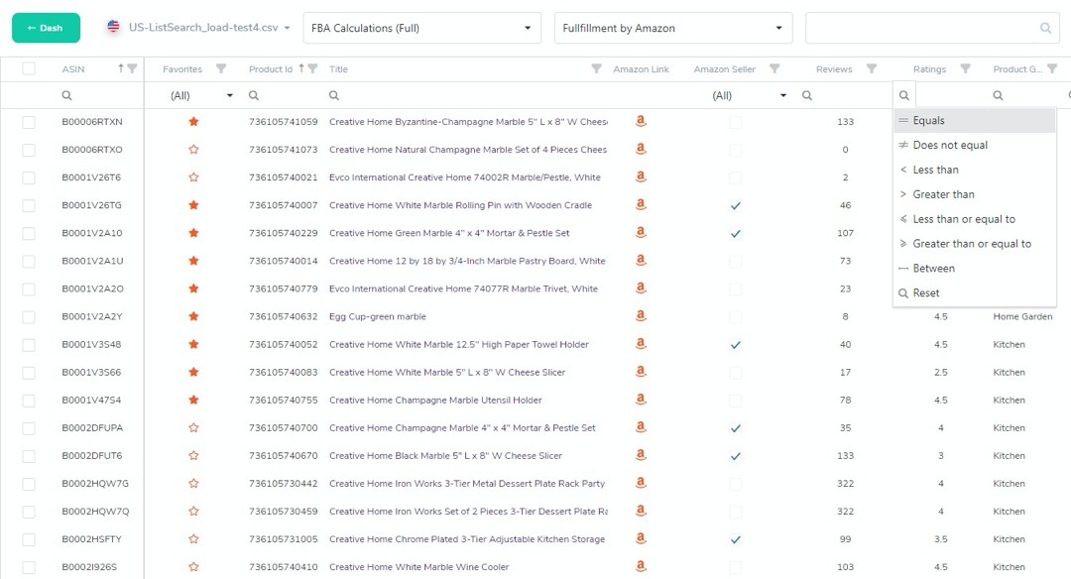
Task: Select row checkbox for B0002DFUPA
Action: point(29,428)
